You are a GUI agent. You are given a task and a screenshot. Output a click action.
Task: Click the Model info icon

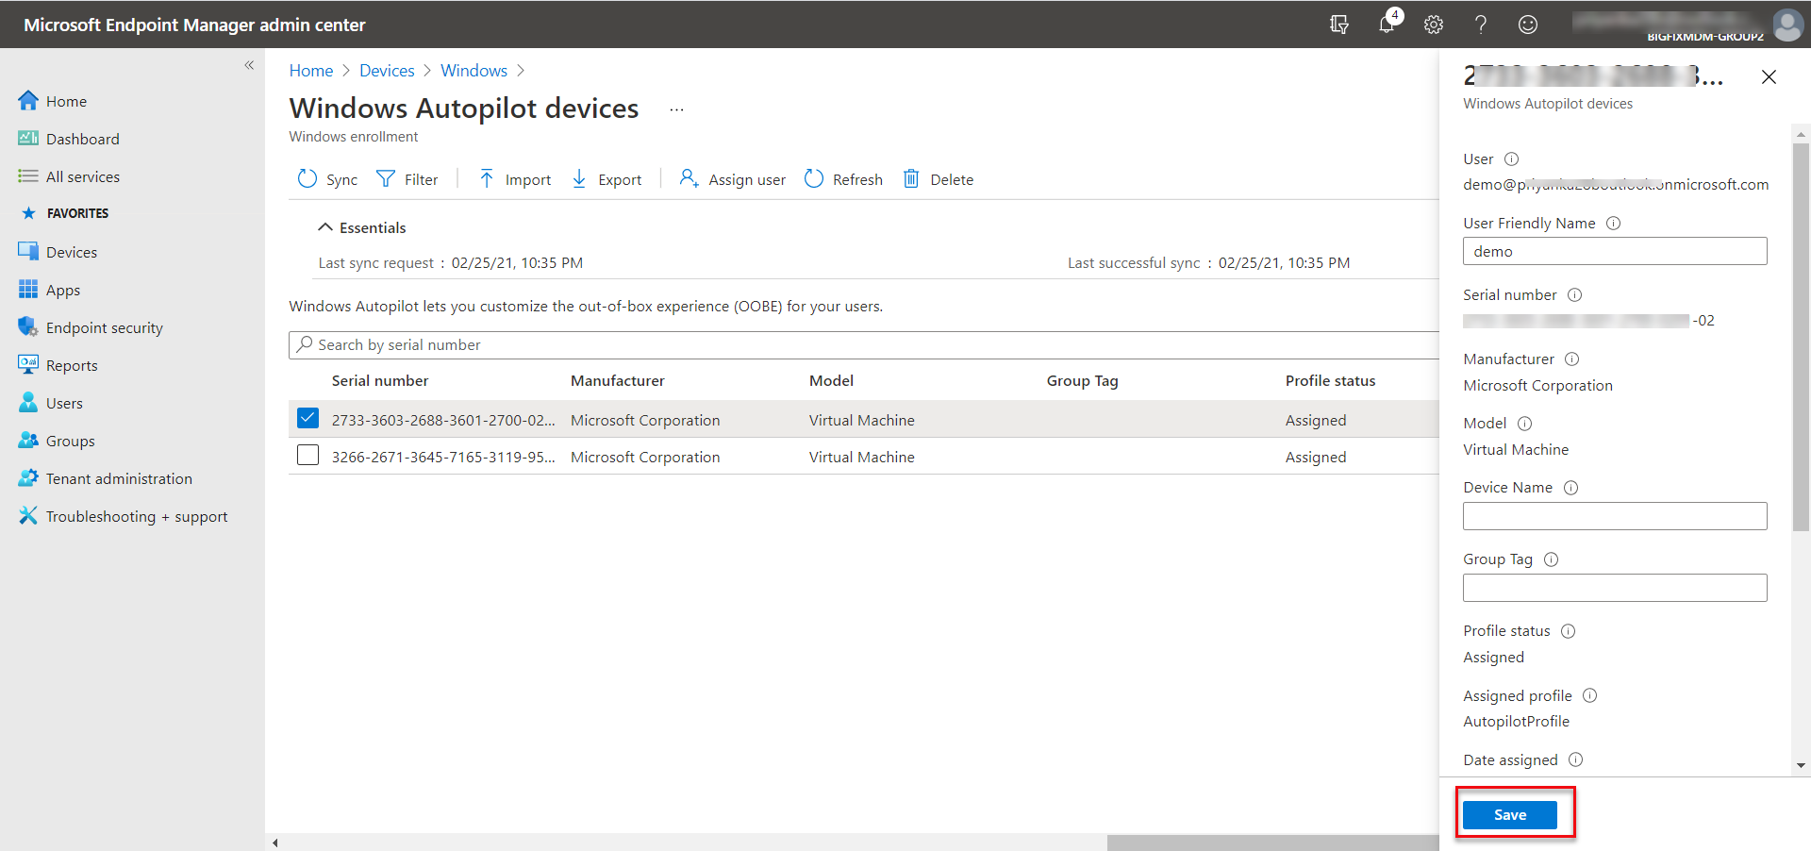[x=1524, y=423]
